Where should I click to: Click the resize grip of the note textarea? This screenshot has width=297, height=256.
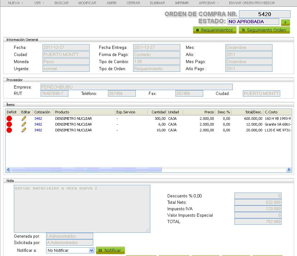pyautogui.click(x=148, y=230)
